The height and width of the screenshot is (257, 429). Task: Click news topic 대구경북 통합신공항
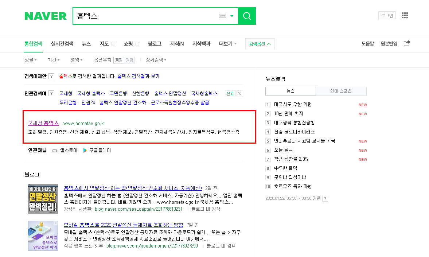[x=295, y=122]
